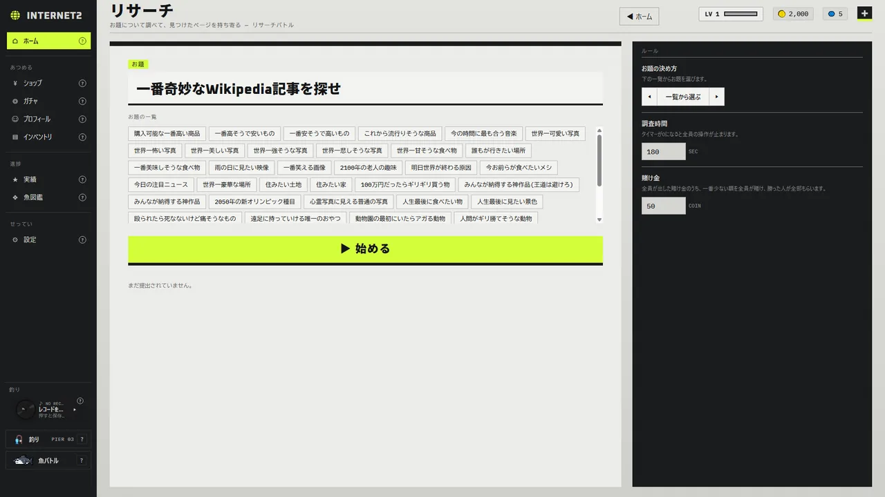Click the help icon next to 設定

pos(82,240)
